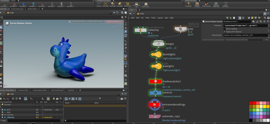Select the shadowcatcher1 node in network
The image size is (270, 124).
pos(156,82)
